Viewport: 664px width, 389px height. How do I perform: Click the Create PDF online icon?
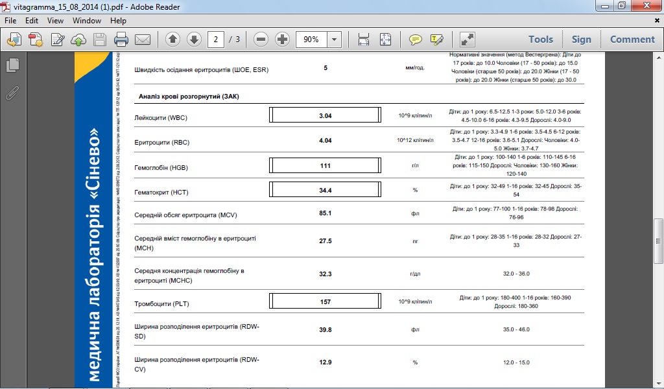coord(14,40)
